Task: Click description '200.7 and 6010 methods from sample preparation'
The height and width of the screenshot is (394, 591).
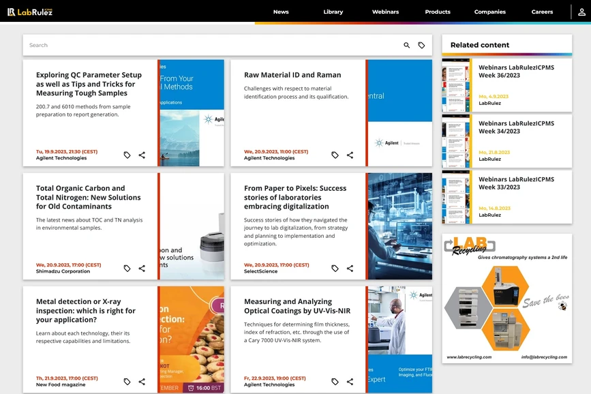Action: tap(83, 110)
